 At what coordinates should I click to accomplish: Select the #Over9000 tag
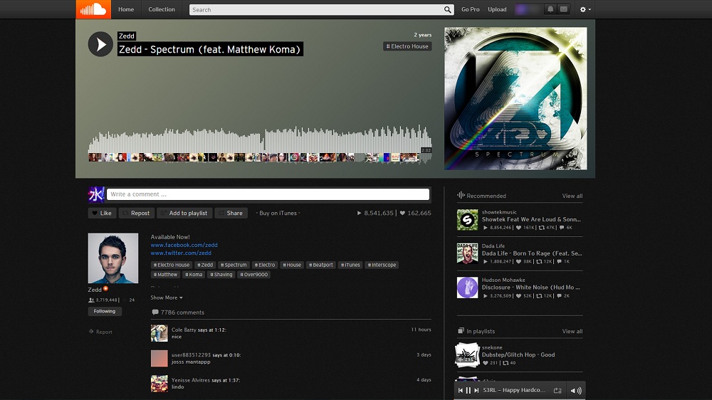click(254, 275)
